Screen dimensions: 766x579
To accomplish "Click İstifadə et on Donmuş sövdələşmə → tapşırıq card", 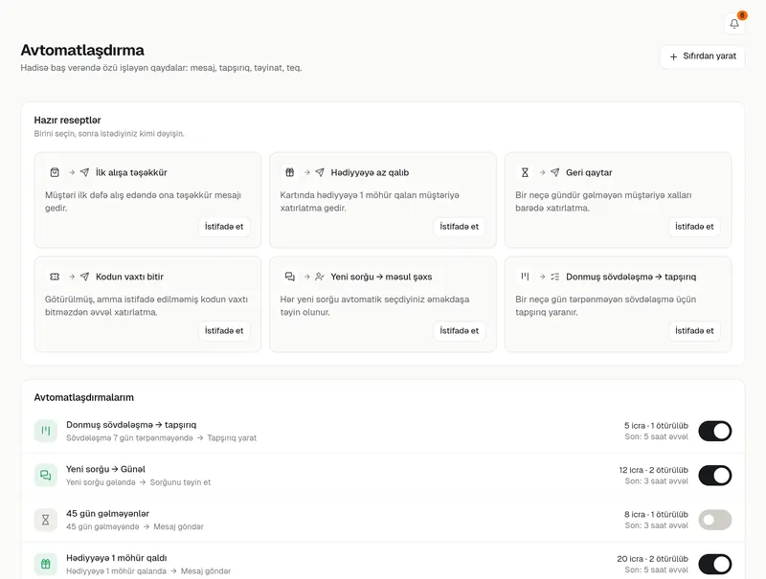I will pos(694,331).
